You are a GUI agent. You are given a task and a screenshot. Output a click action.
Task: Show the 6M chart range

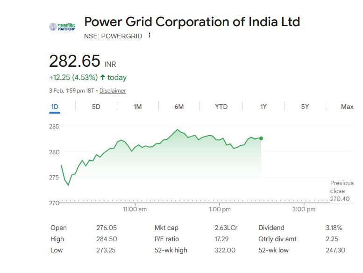tap(179, 107)
